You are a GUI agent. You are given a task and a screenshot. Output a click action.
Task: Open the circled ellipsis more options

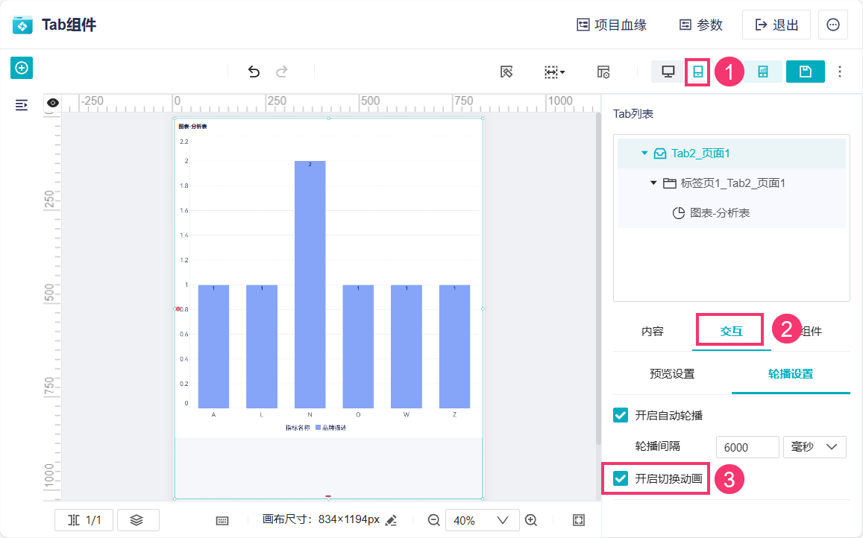(832, 25)
